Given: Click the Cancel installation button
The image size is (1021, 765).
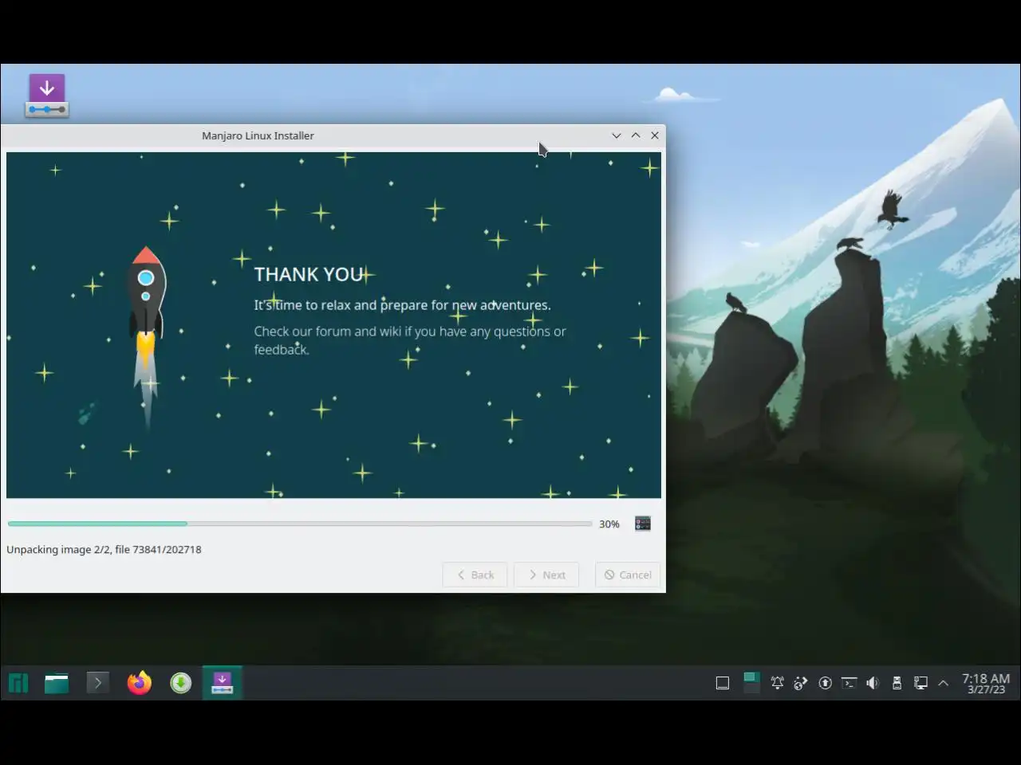Looking at the screenshot, I should [628, 575].
